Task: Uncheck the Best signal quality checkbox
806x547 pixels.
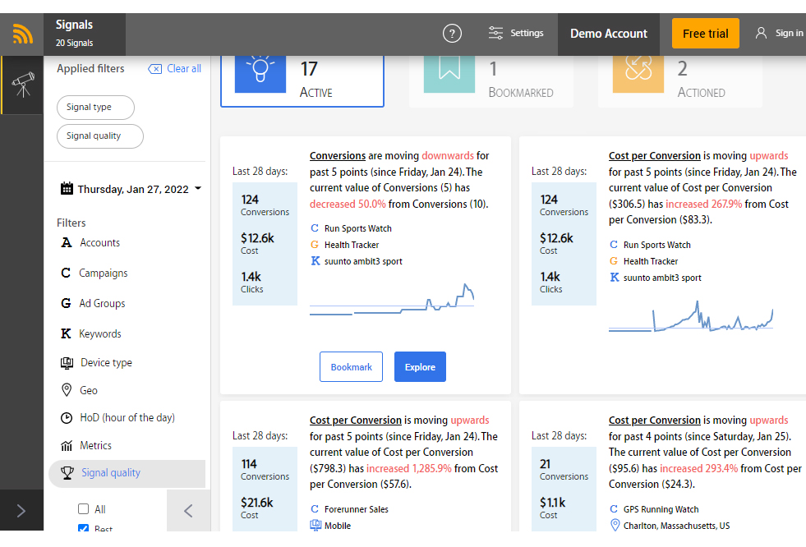Action: [83, 527]
